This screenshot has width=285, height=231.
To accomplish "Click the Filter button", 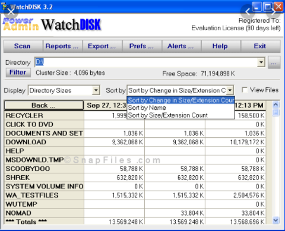I will coord(18,72).
